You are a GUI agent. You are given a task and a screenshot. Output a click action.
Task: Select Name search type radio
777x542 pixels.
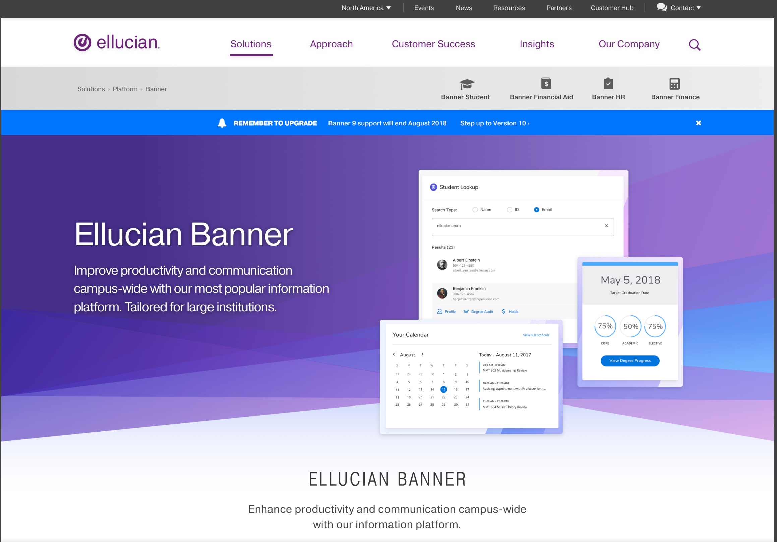point(475,210)
